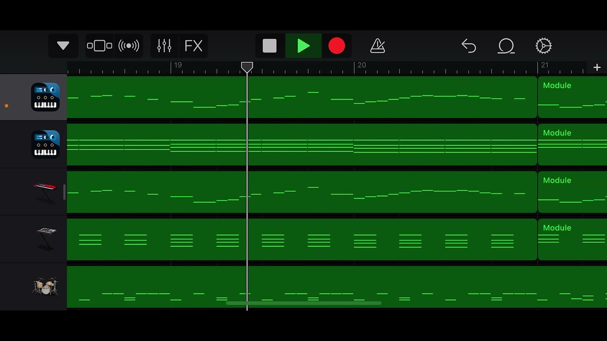The height and width of the screenshot is (341, 607).
Task: Open the Loop Browser
Action: (x=506, y=46)
